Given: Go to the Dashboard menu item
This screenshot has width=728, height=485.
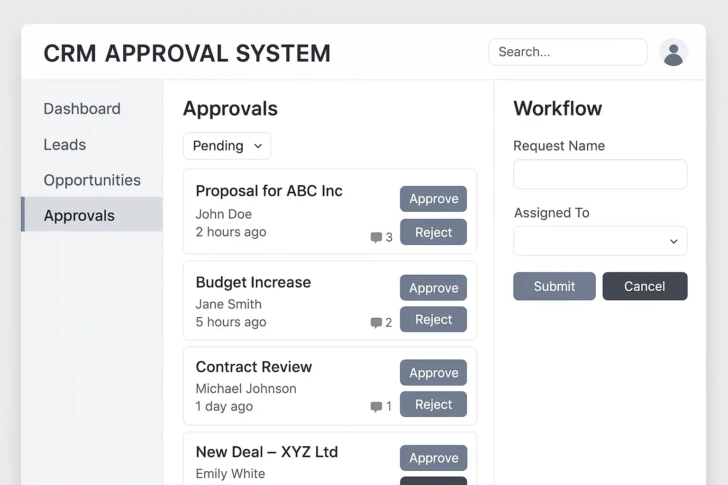Looking at the screenshot, I should point(82,109).
